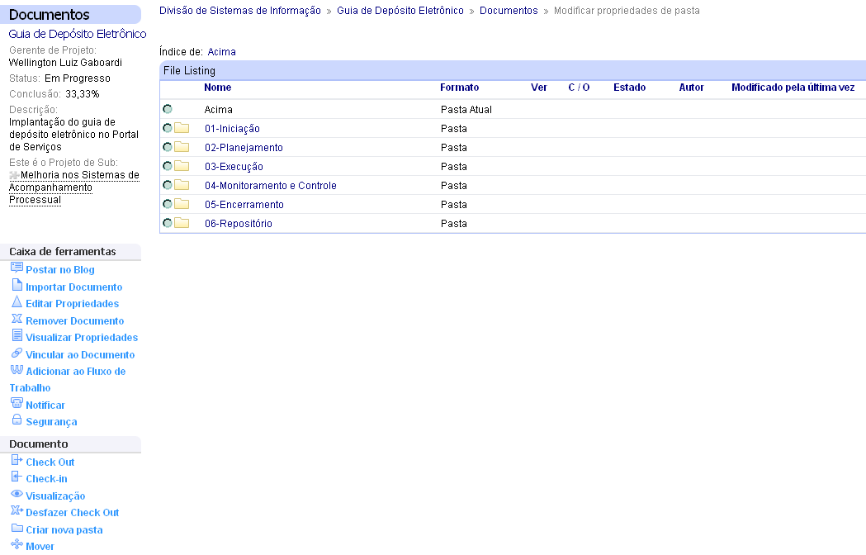Click the Editar Propriedades link

point(73,303)
